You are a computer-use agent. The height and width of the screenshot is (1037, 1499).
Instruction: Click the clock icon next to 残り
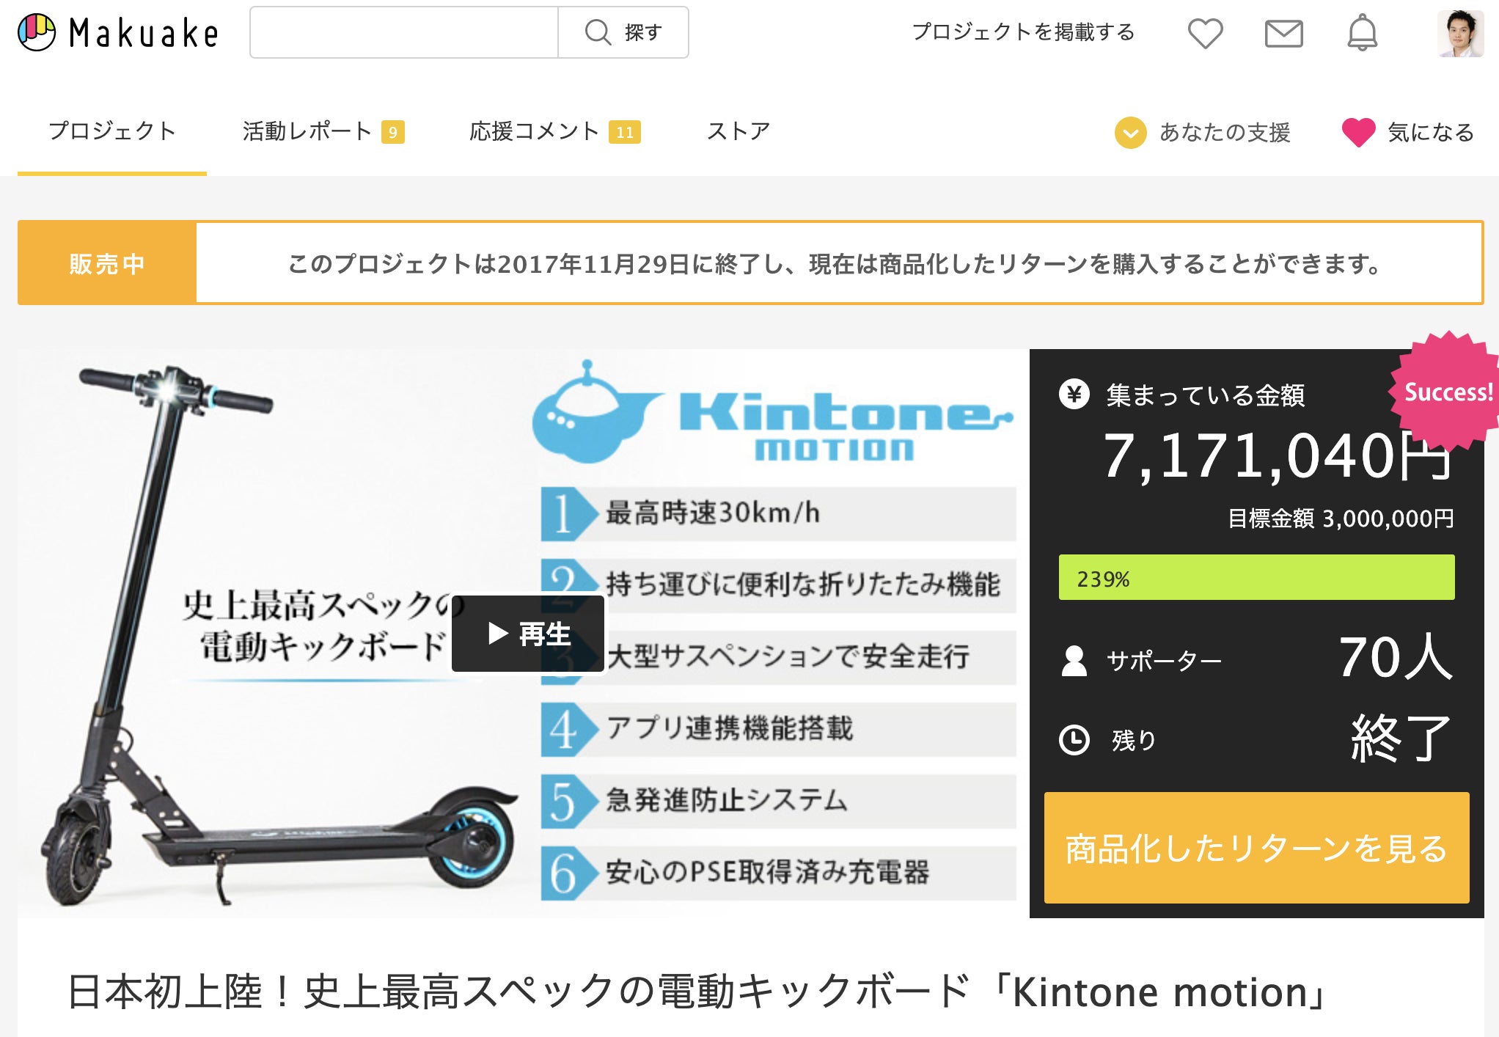(1074, 739)
